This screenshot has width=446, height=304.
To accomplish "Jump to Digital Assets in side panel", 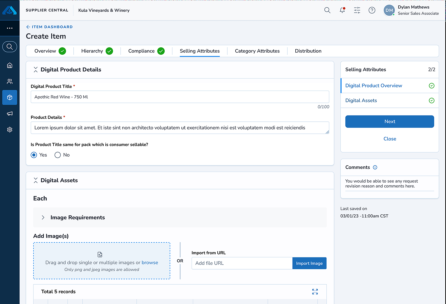I will point(361,100).
